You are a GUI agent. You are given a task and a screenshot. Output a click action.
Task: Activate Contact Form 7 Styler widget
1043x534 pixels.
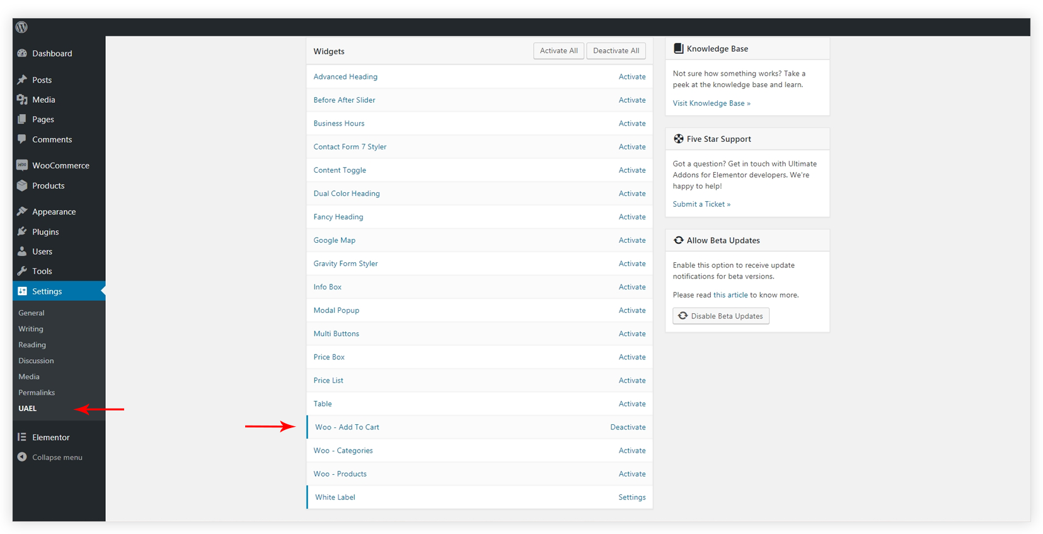click(x=632, y=147)
